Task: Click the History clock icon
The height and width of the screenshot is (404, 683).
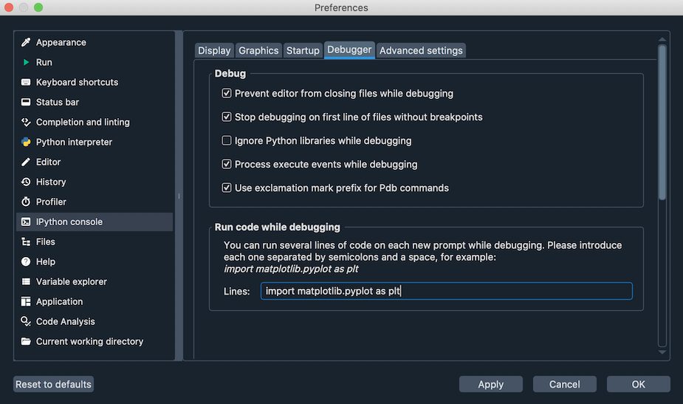Action: 26,182
